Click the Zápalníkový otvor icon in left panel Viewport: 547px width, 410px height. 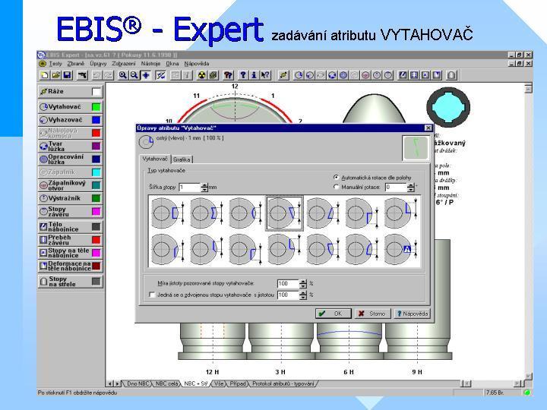click(x=43, y=185)
